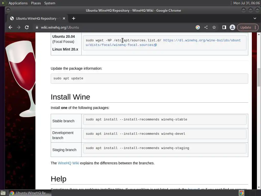The width and height of the screenshot is (261, 196).
Task: Open the System menu
Action: tap(50, 3)
